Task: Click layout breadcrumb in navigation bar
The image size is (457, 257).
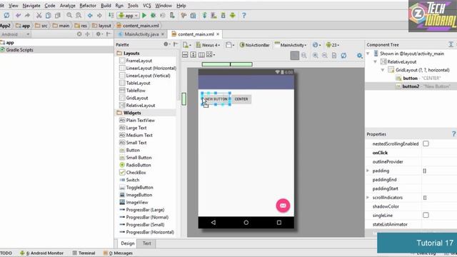Action: coord(101,26)
